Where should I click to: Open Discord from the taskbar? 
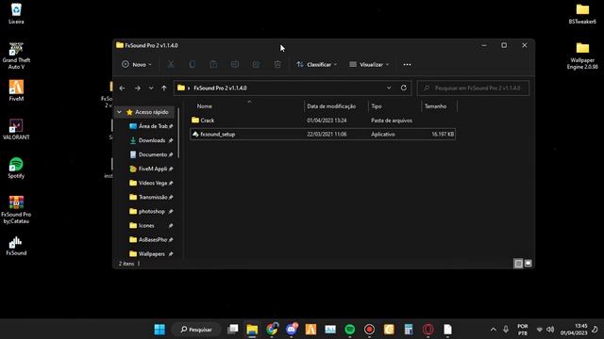point(292,330)
